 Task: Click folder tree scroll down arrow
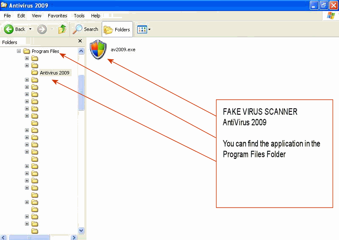[x=81, y=230]
